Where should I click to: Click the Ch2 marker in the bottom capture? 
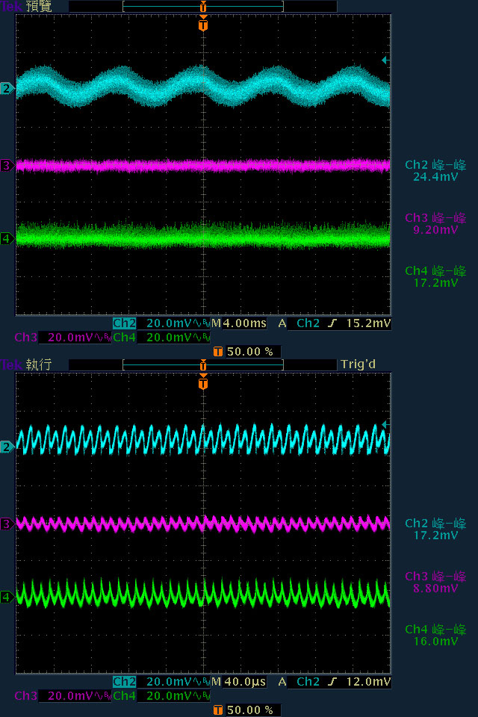[7, 447]
